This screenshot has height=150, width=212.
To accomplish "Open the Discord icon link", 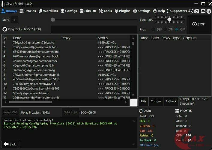I will click(x=203, y=11).
